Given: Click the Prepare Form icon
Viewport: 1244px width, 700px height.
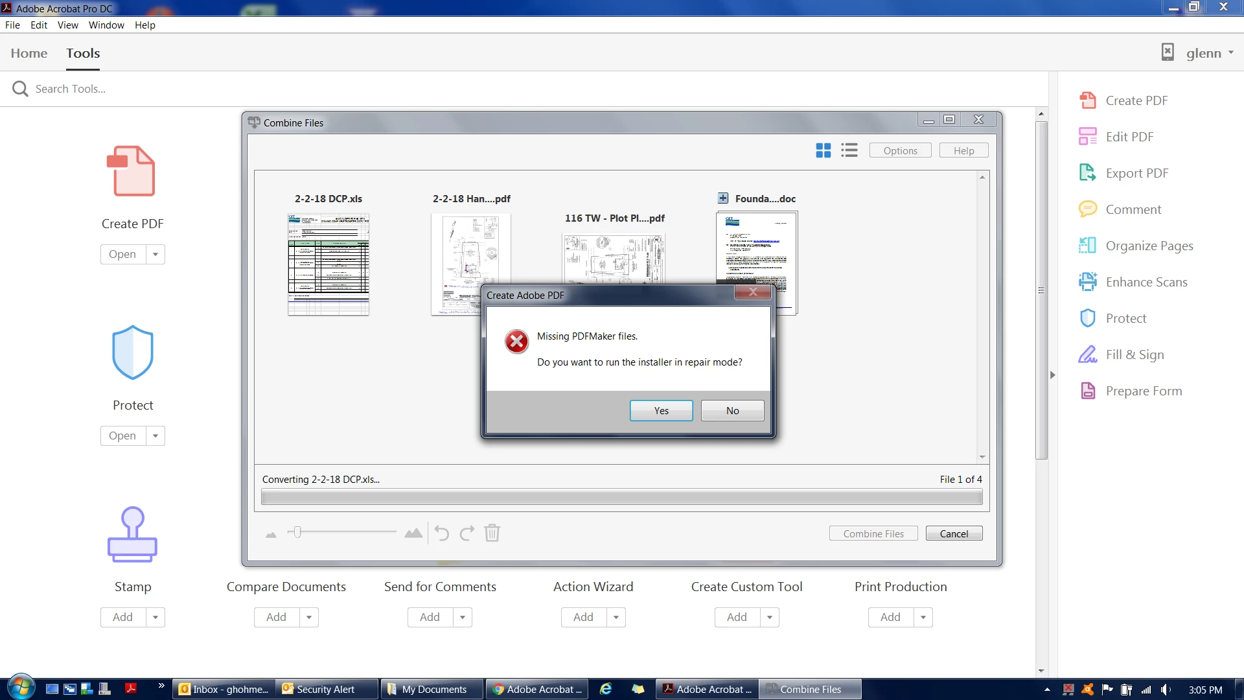Looking at the screenshot, I should [x=1087, y=391].
